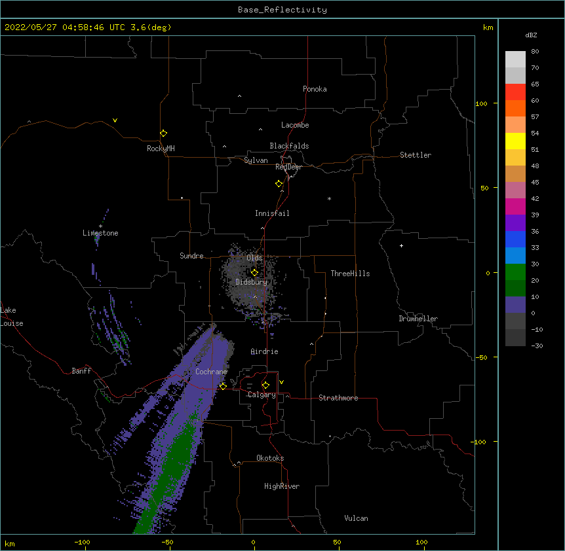This screenshot has width=565, height=551.
Task: Click the Drumheller label
Action: [x=418, y=319]
